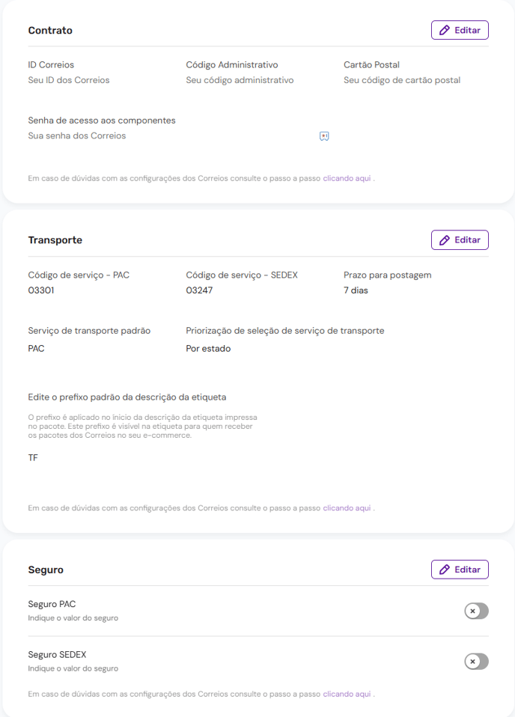Open the Serviço de transporte padrão PAC value
This screenshot has width=515, height=717.
pos(36,349)
